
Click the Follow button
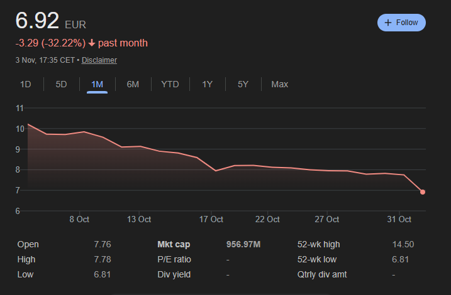pos(401,22)
